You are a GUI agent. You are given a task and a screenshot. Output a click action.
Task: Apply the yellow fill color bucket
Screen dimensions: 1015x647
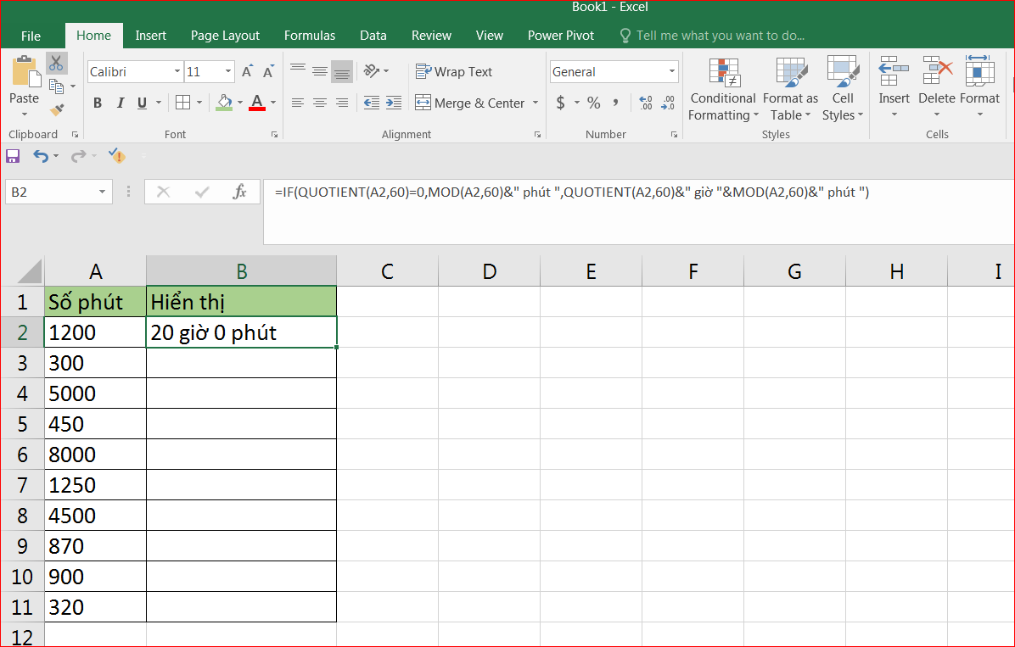224,103
